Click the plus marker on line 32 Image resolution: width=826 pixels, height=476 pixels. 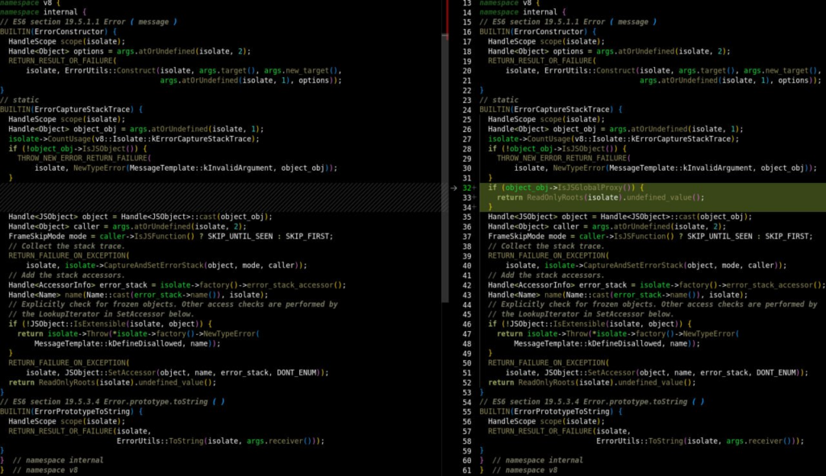(x=473, y=188)
